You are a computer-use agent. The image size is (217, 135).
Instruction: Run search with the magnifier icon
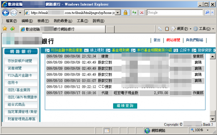point(207,13)
